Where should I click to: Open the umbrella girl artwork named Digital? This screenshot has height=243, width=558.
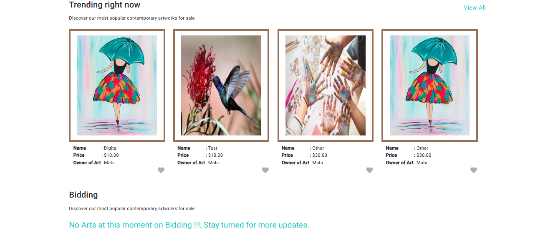[117, 85]
